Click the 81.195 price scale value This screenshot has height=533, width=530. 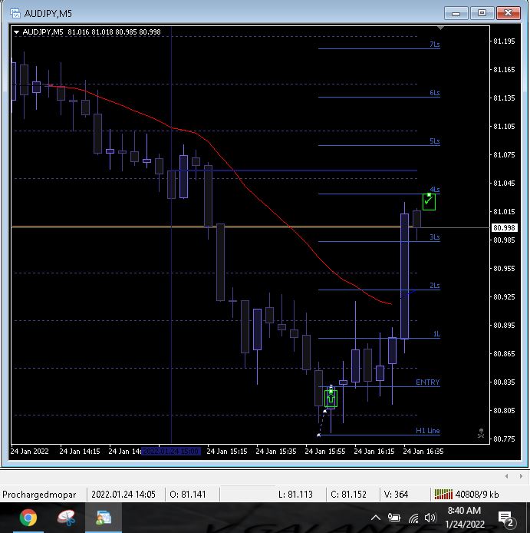click(504, 41)
